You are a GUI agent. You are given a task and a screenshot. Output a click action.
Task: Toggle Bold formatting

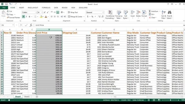click(x=23, y=17)
